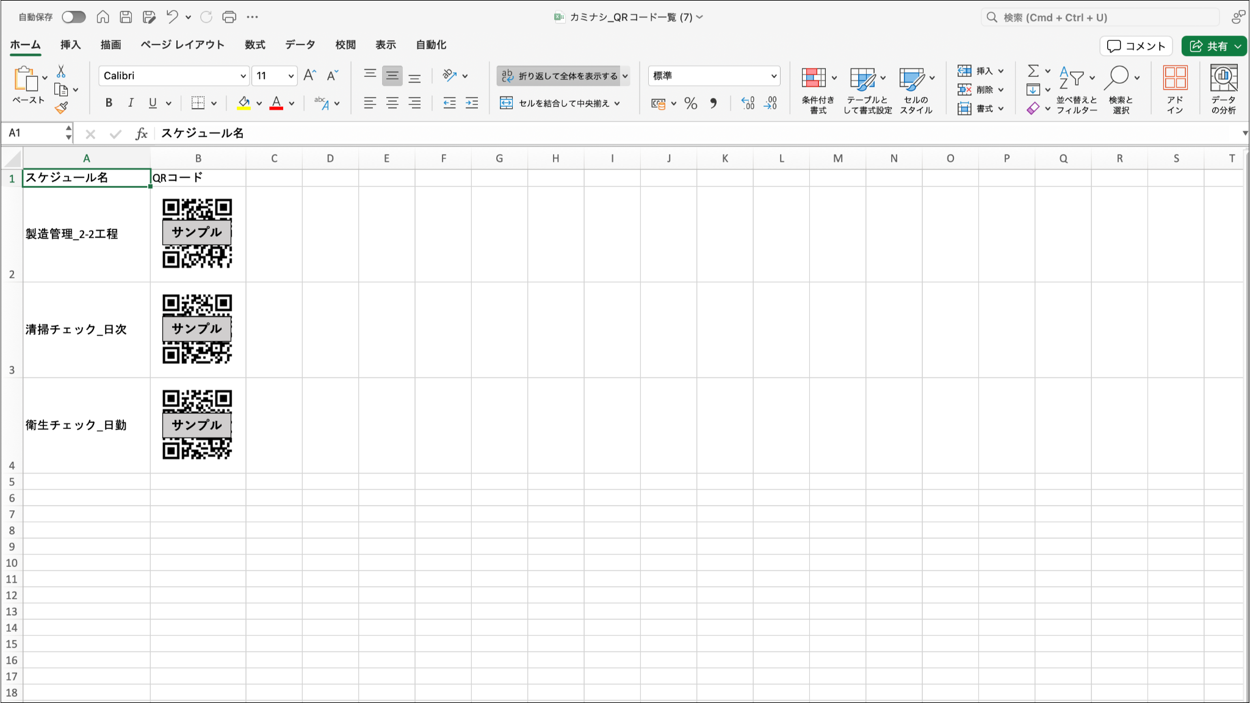The width and height of the screenshot is (1250, 703).
Task: Click the increase font size icon
Action: point(309,76)
